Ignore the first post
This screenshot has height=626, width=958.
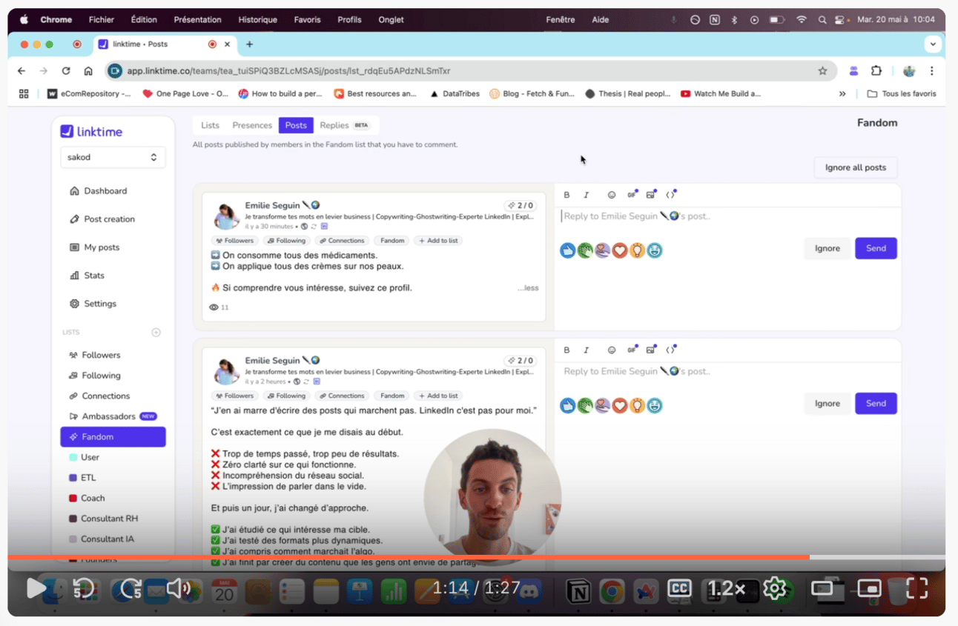point(827,248)
